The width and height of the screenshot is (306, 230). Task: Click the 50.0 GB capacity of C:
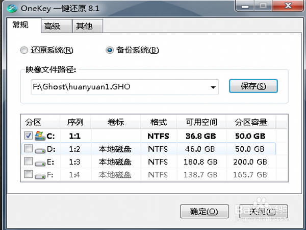pos(250,136)
